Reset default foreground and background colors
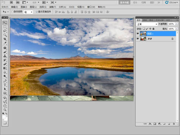The width and height of the screenshot is (180, 135). pyautogui.click(x=3, y=113)
